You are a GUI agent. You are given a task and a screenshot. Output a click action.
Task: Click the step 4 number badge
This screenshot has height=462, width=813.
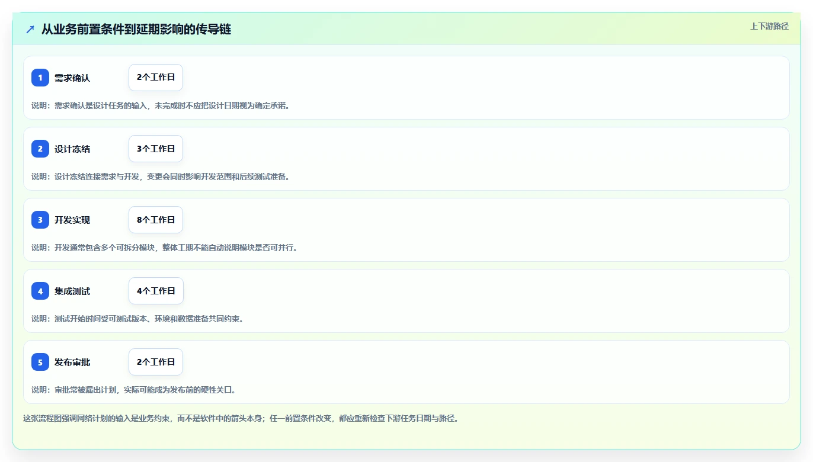tap(40, 291)
